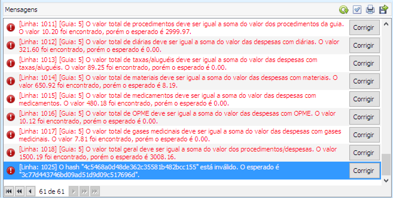Click Corrigir for the materiais error
The height and width of the screenshot is (198, 393).
364,81
